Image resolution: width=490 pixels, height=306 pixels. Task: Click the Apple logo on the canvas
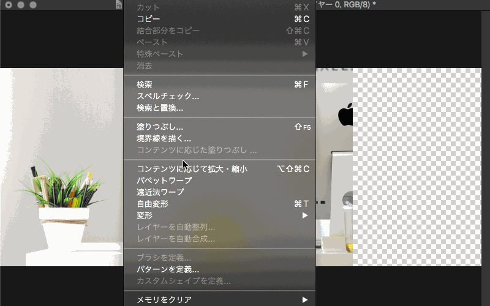coord(345,114)
